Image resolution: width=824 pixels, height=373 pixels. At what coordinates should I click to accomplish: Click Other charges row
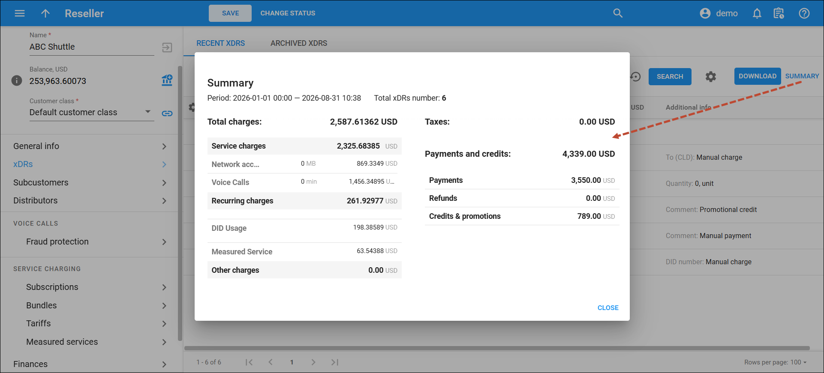(304, 270)
